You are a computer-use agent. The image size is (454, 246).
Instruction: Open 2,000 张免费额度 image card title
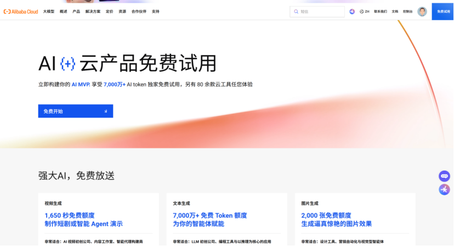pyautogui.click(x=326, y=216)
